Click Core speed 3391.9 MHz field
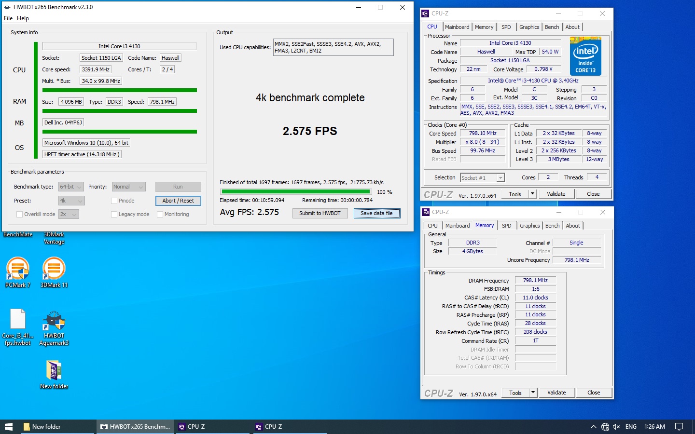 click(x=96, y=69)
